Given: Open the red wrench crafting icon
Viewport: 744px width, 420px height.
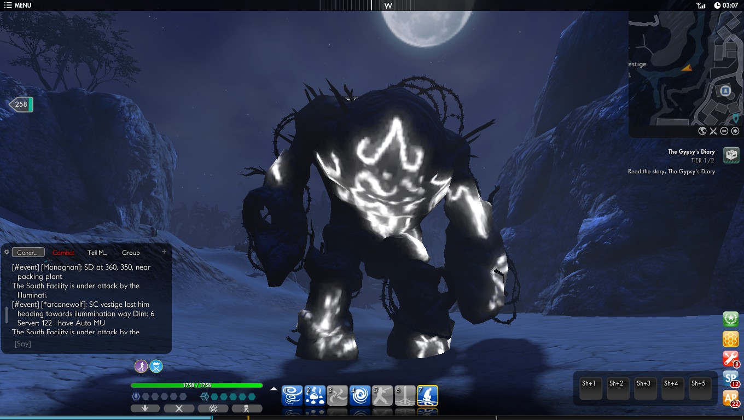Looking at the screenshot, I should tap(731, 359).
